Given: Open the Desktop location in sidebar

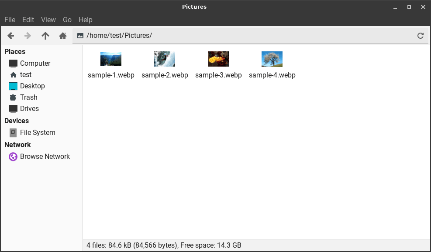Looking at the screenshot, I should (32, 86).
